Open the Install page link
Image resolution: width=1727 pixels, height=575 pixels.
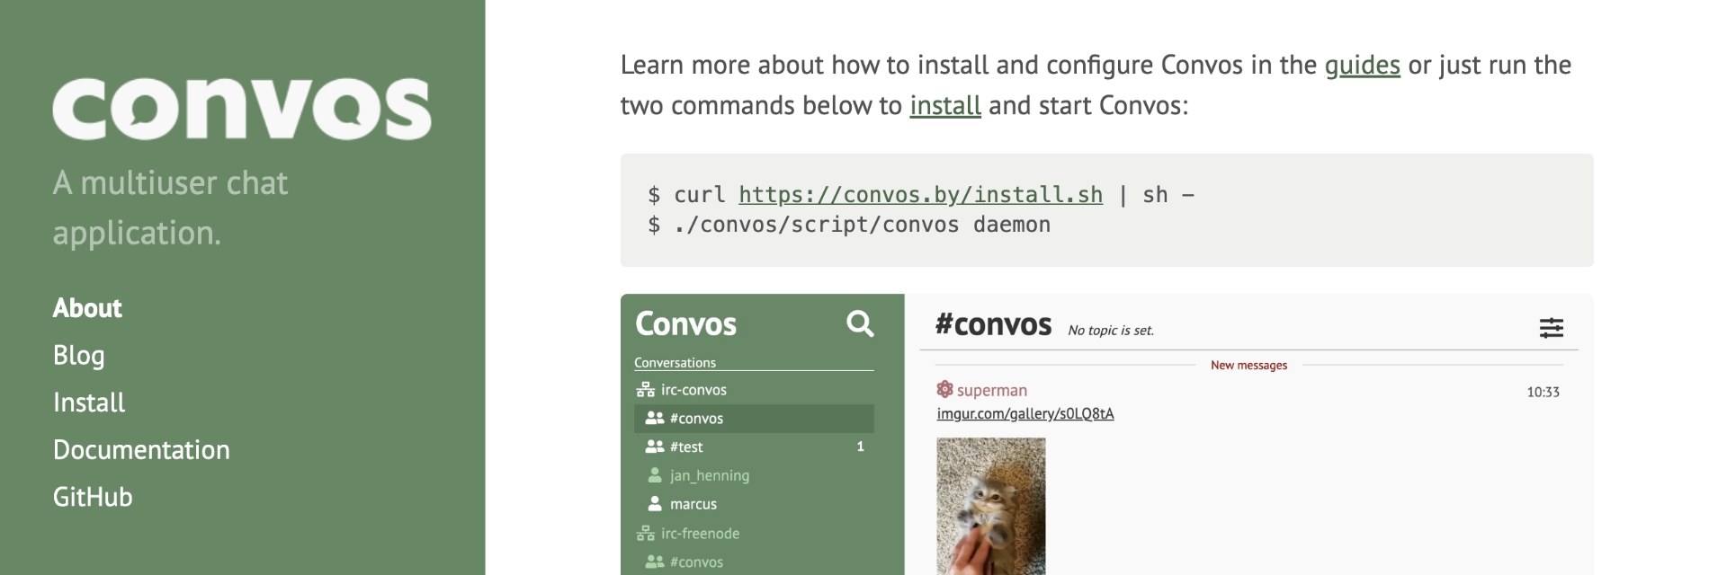tap(89, 402)
